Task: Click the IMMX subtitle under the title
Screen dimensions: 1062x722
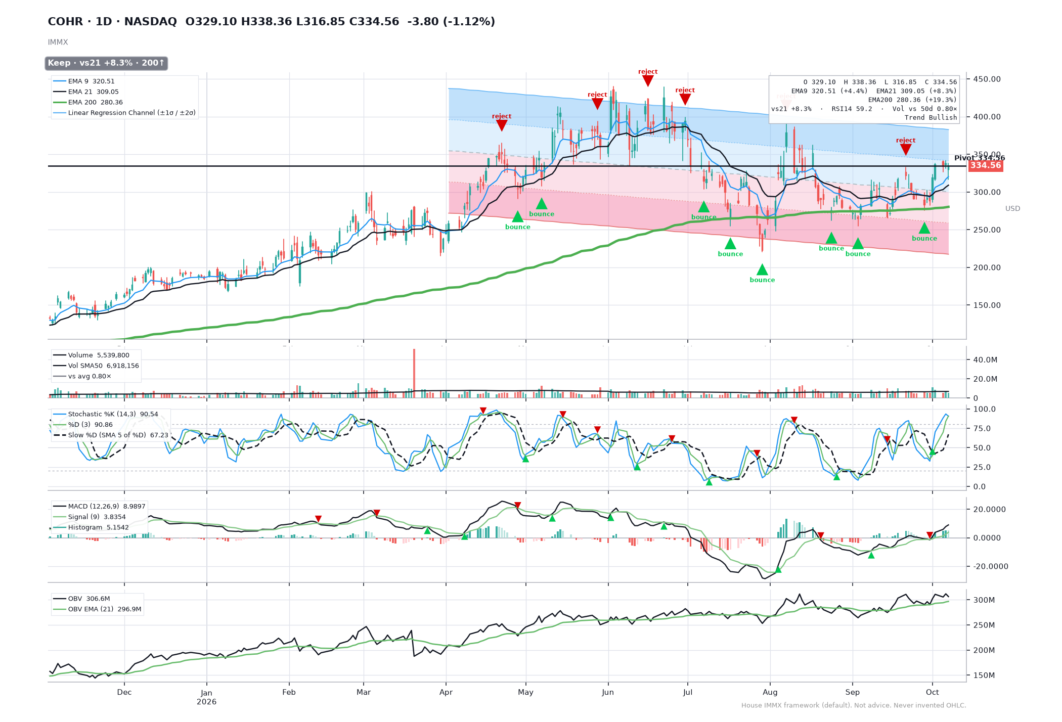Action: coord(58,42)
